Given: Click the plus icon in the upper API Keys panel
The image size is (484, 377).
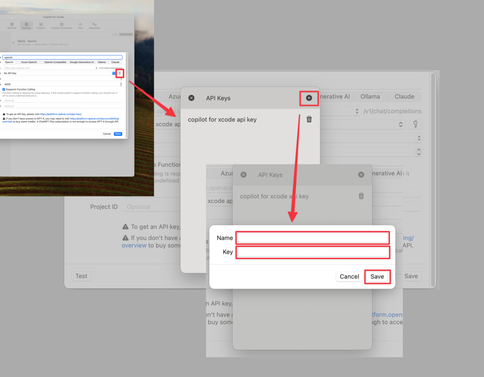Looking at the screenshot, I should [309, 98].
